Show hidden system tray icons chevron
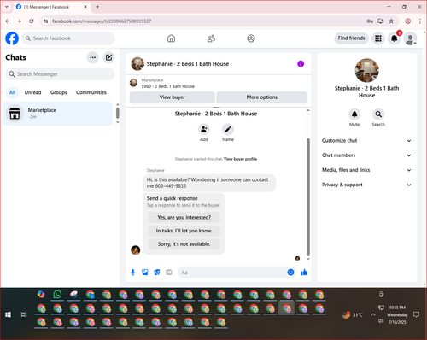 pos(373,314)
